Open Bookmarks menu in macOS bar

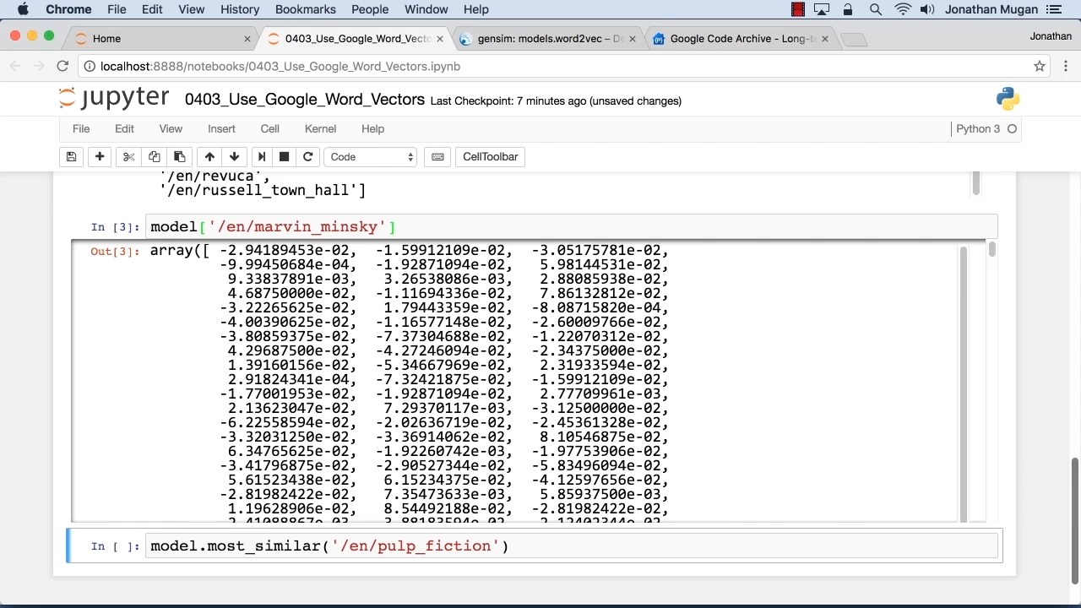[306, 9]
